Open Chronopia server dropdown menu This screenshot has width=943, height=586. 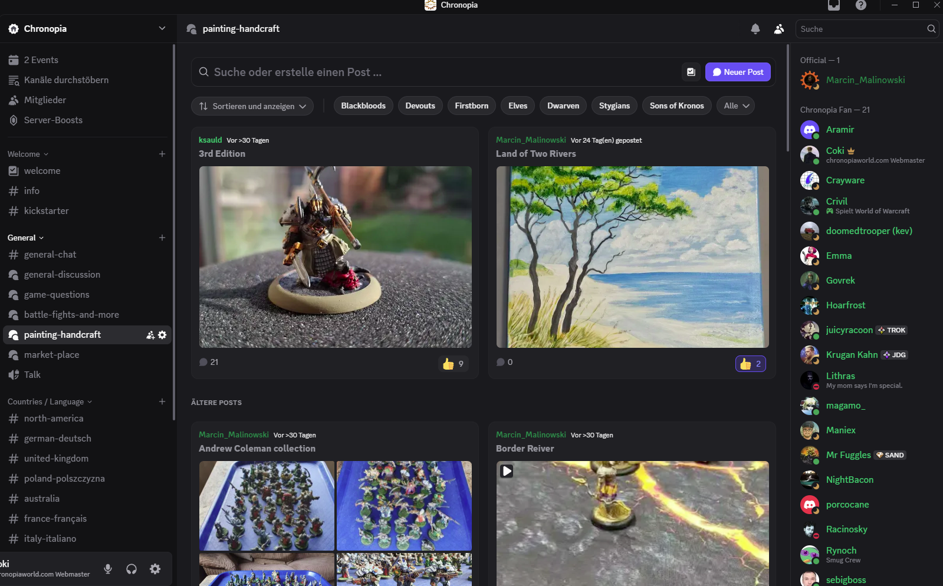(x=162, y=28)
